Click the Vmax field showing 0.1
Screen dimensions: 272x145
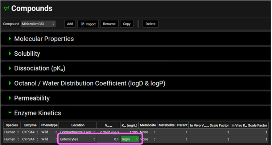tap(108, 139)
